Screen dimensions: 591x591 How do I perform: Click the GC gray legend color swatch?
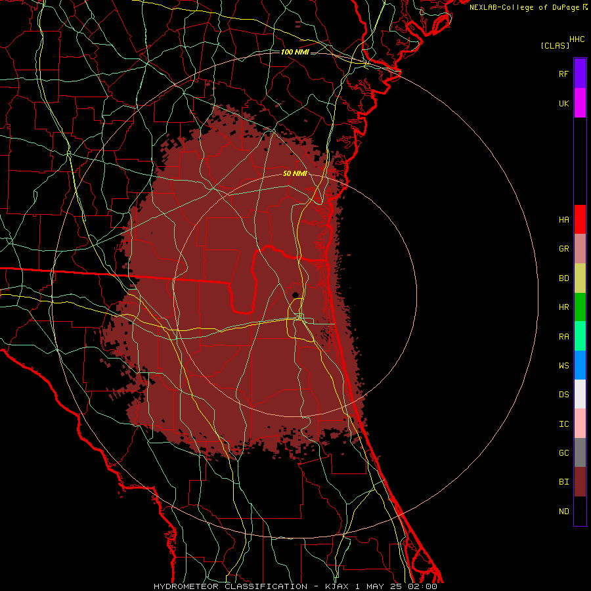(x=580, y=452)
